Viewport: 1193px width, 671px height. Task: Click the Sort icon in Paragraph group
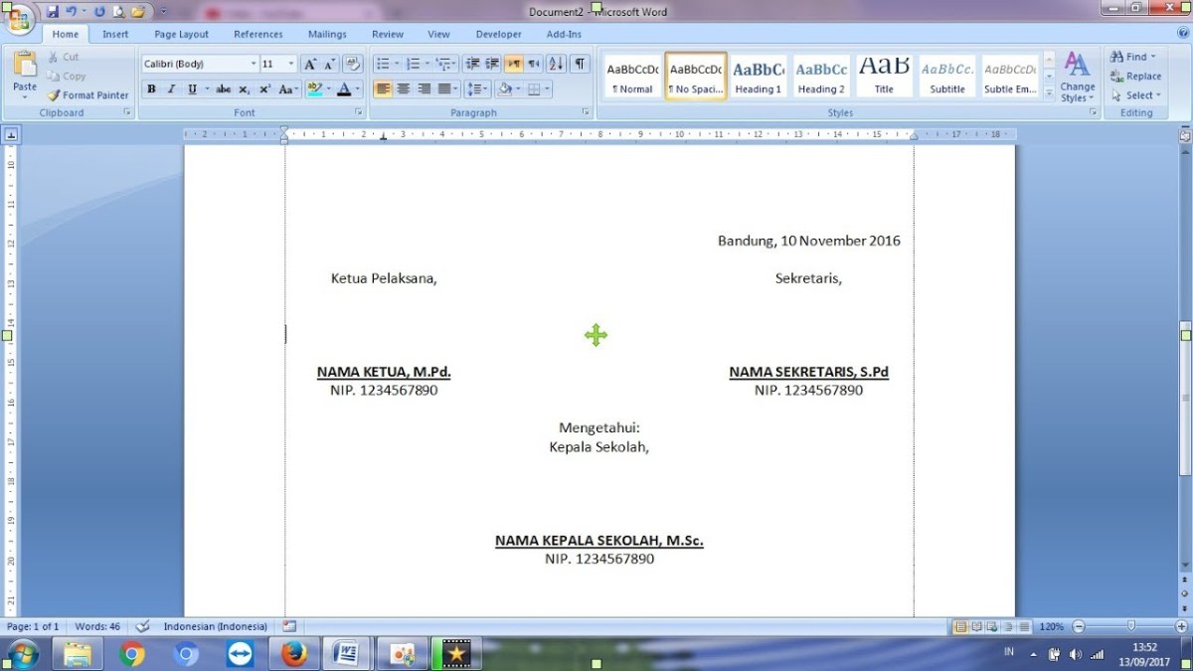pos(557,64)
